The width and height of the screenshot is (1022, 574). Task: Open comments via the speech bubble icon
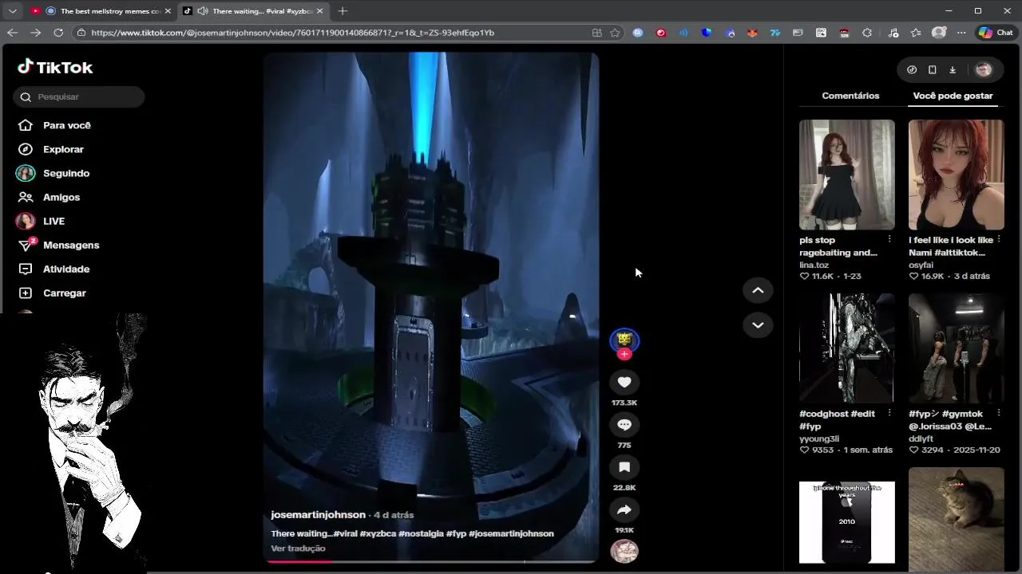pos(624,425)
